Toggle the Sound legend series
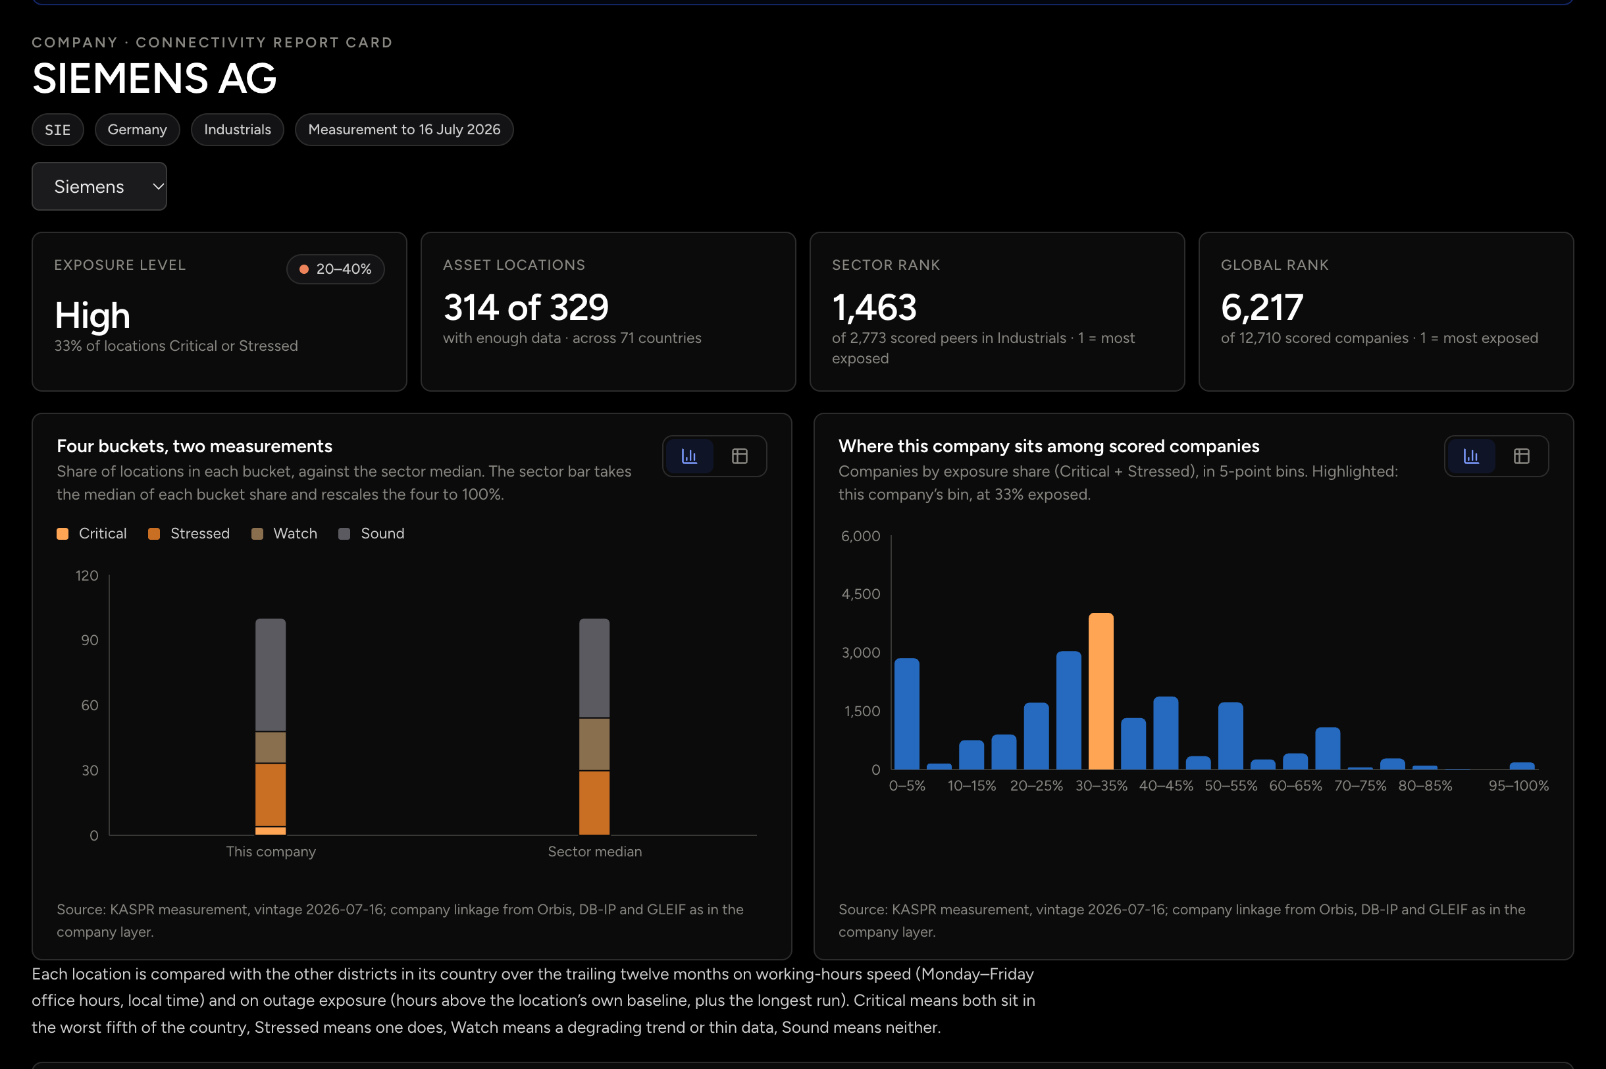1606x1069 pixels. 371,533
